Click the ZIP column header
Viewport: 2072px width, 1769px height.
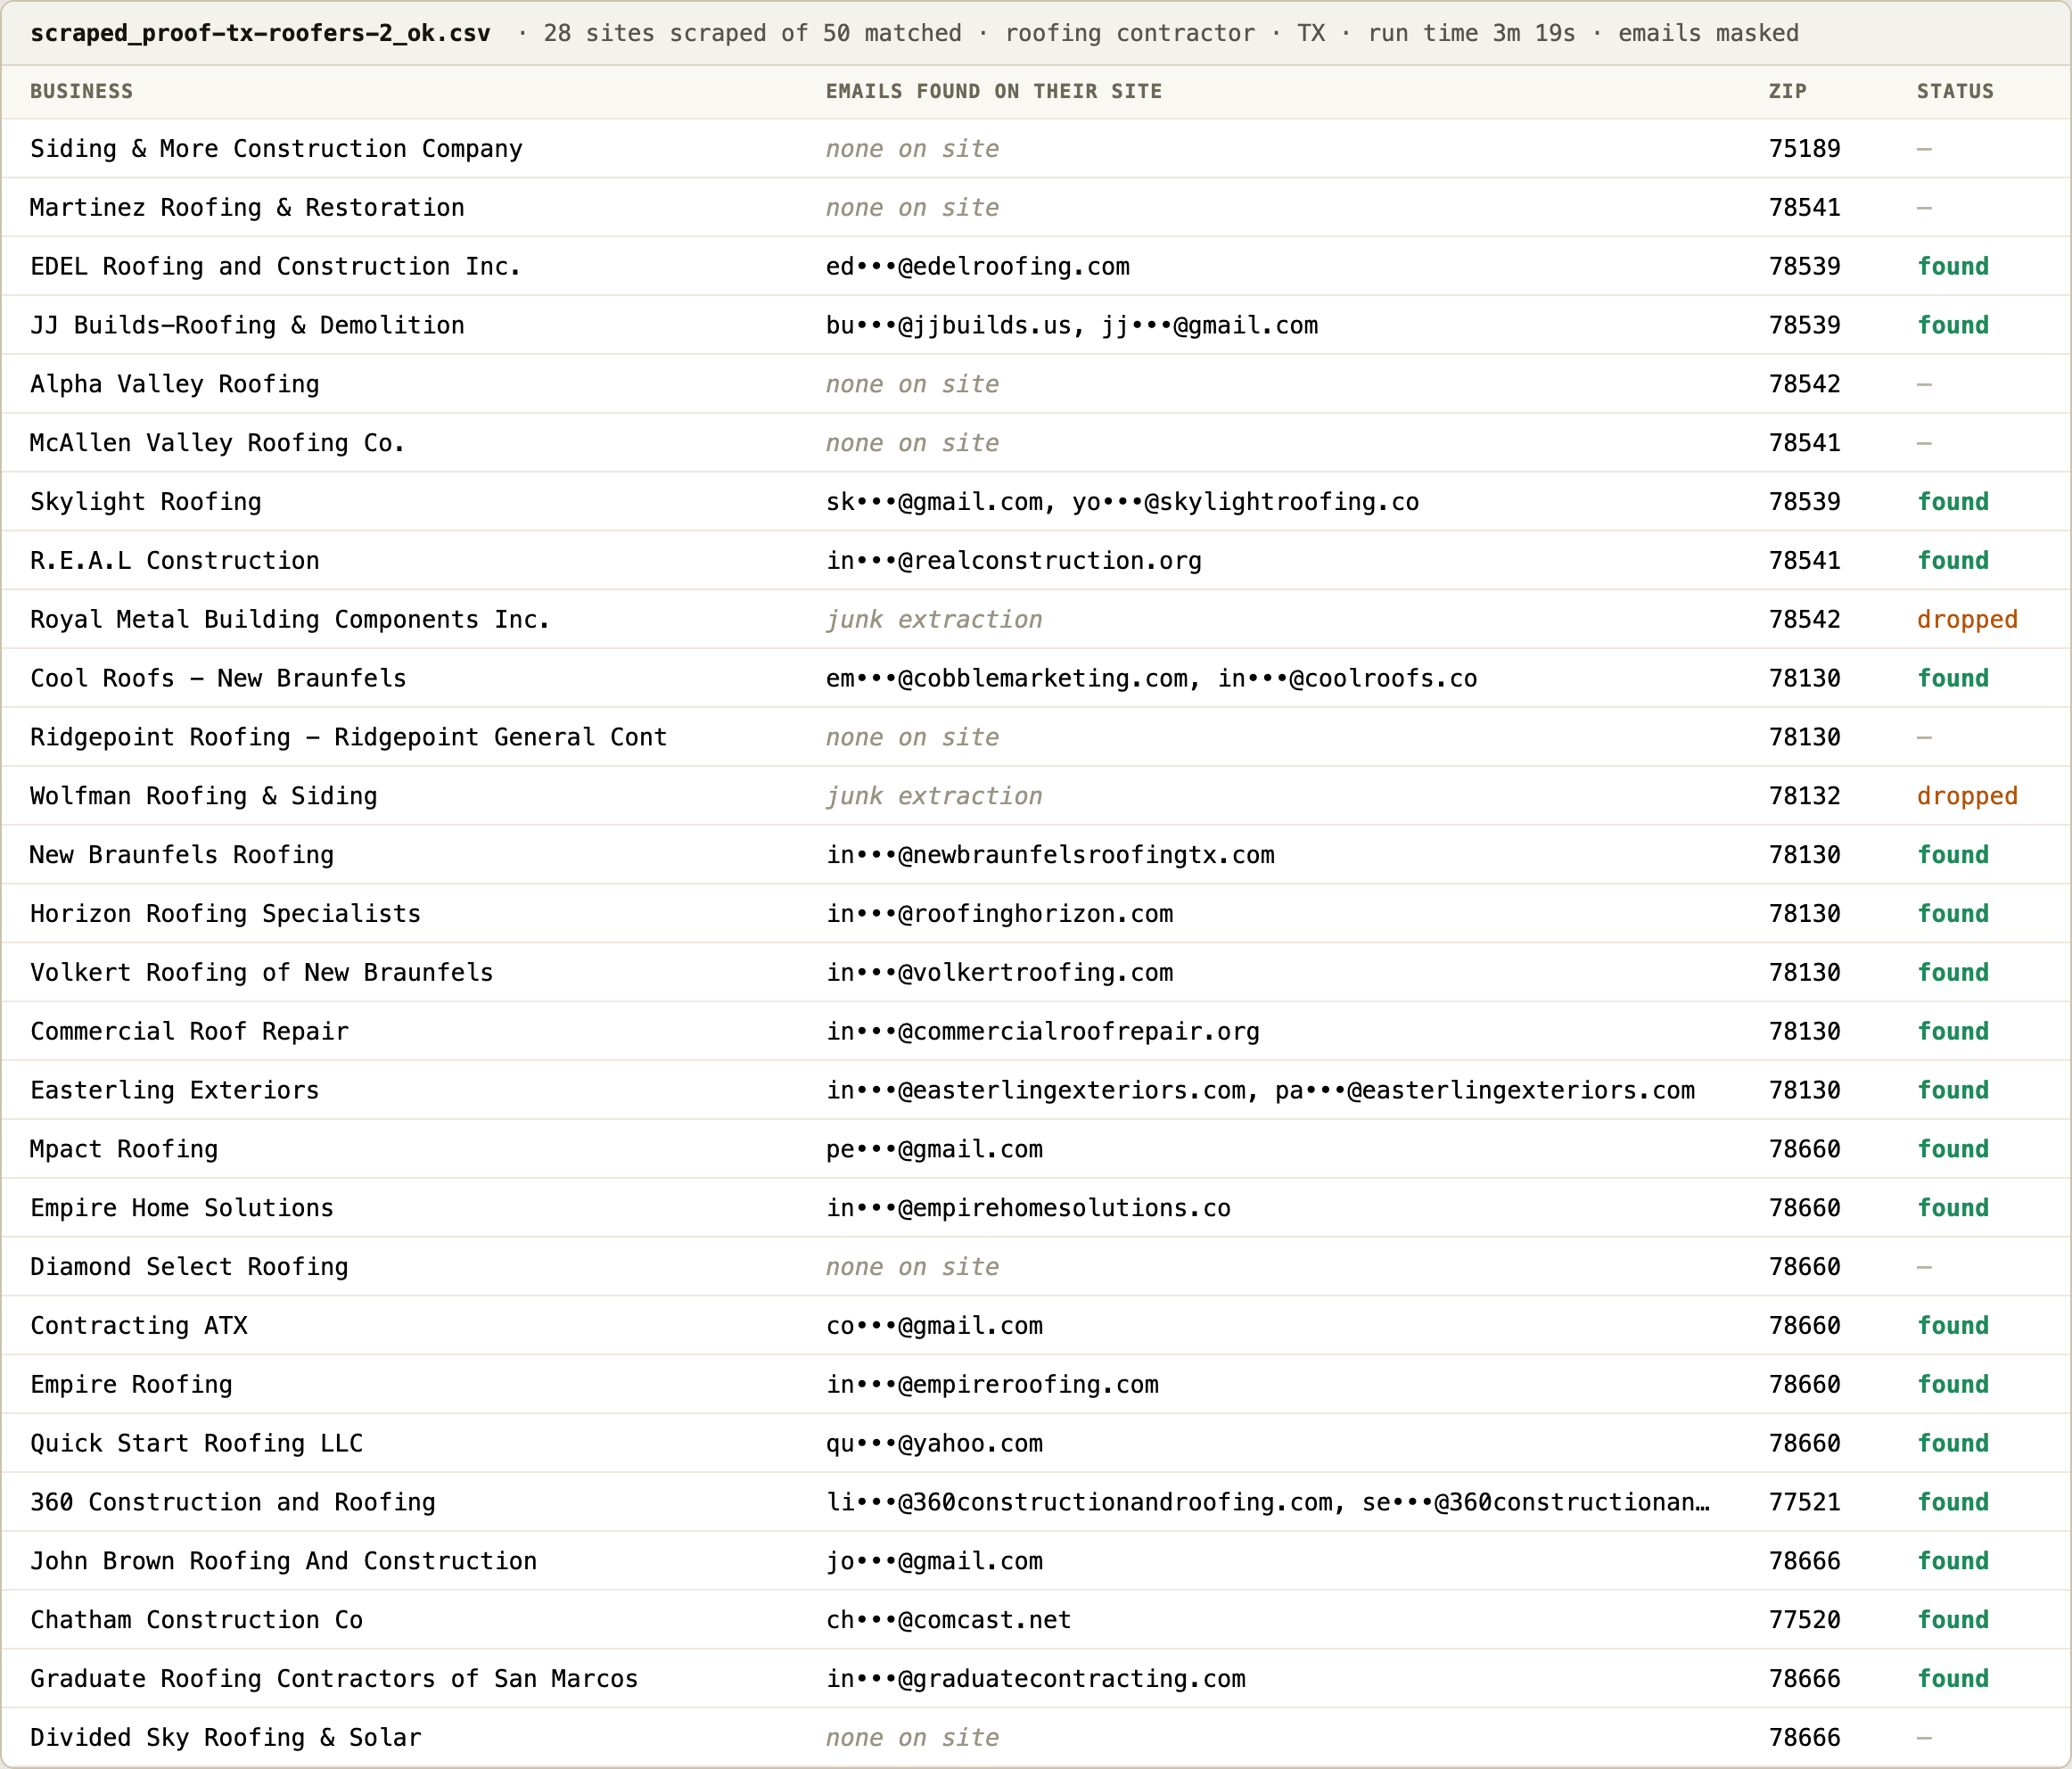click(1787, 91)
